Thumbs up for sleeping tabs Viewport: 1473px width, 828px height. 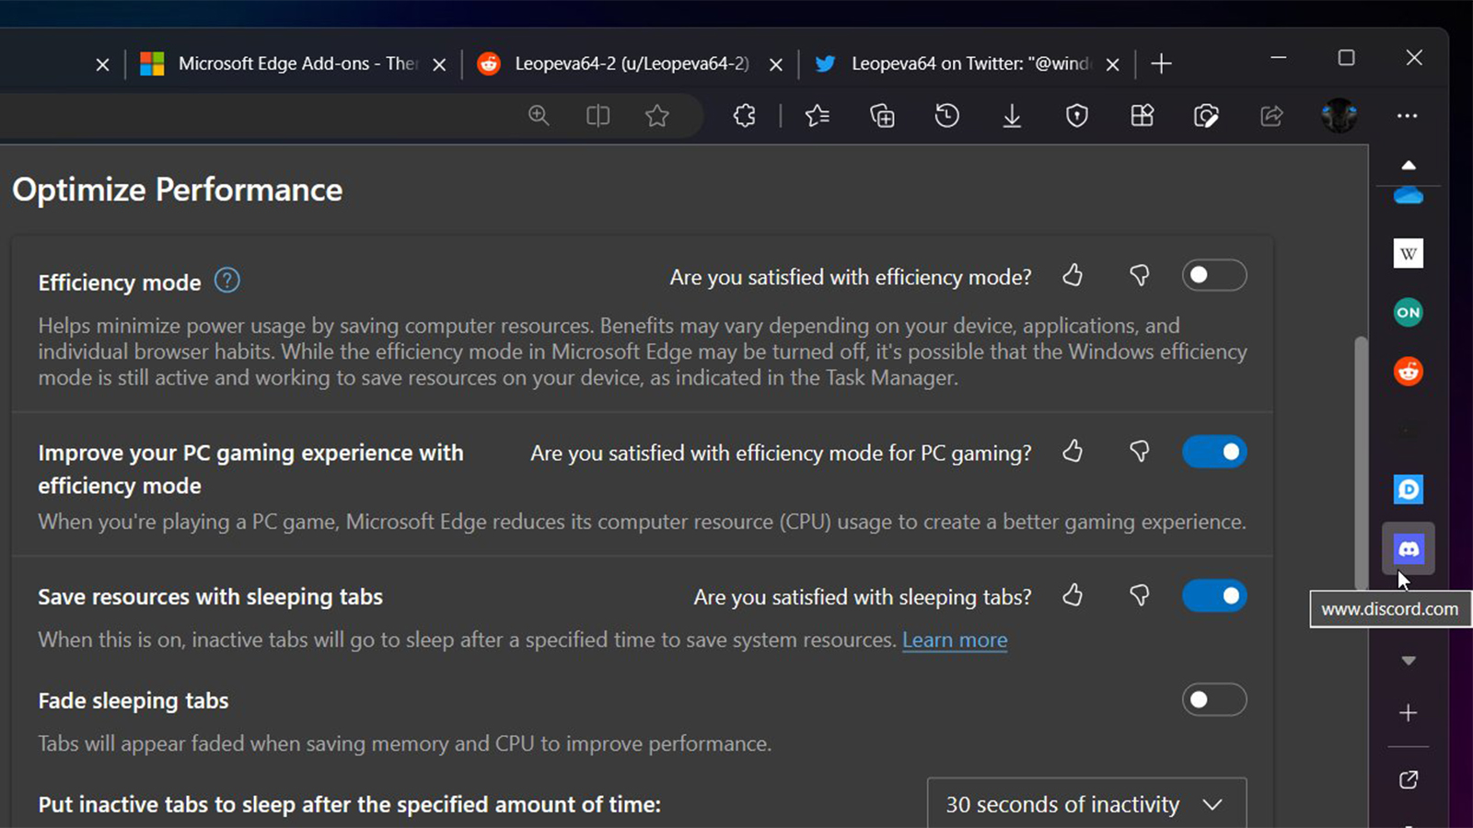(x=1073, y=595)
